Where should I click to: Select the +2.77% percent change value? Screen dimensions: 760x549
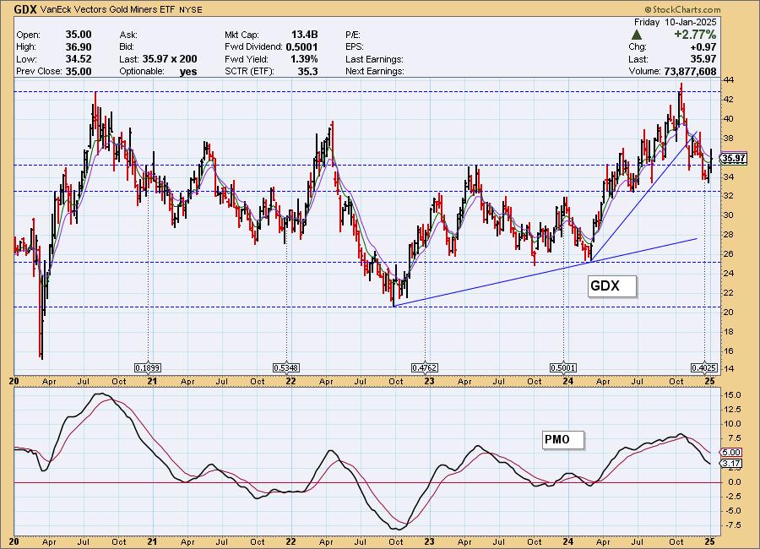point(695,35)
